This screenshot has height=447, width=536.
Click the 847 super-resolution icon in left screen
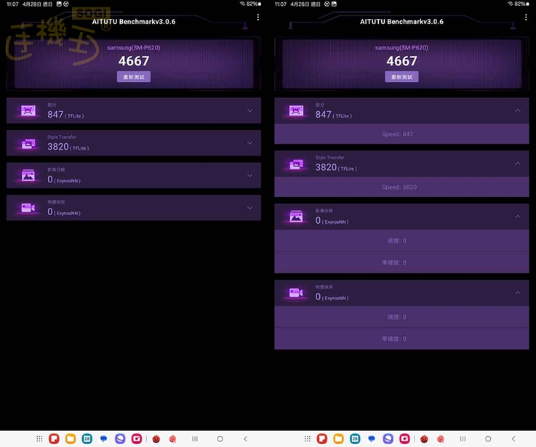click(x=28, y=110)
